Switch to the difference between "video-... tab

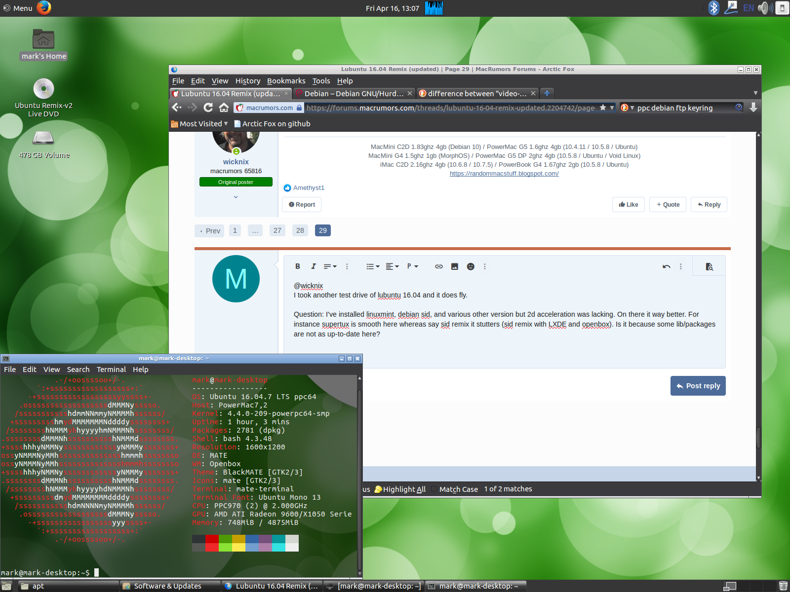click(477, 93)
